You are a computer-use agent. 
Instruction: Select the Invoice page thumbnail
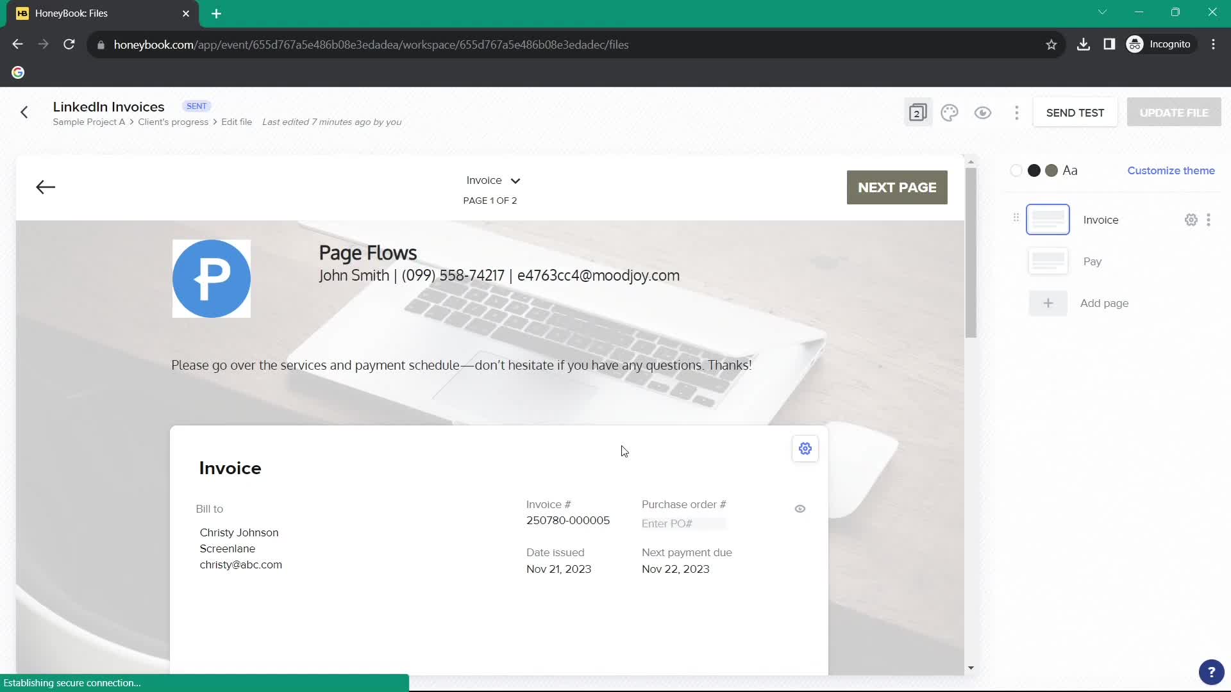pos(1048,220)
